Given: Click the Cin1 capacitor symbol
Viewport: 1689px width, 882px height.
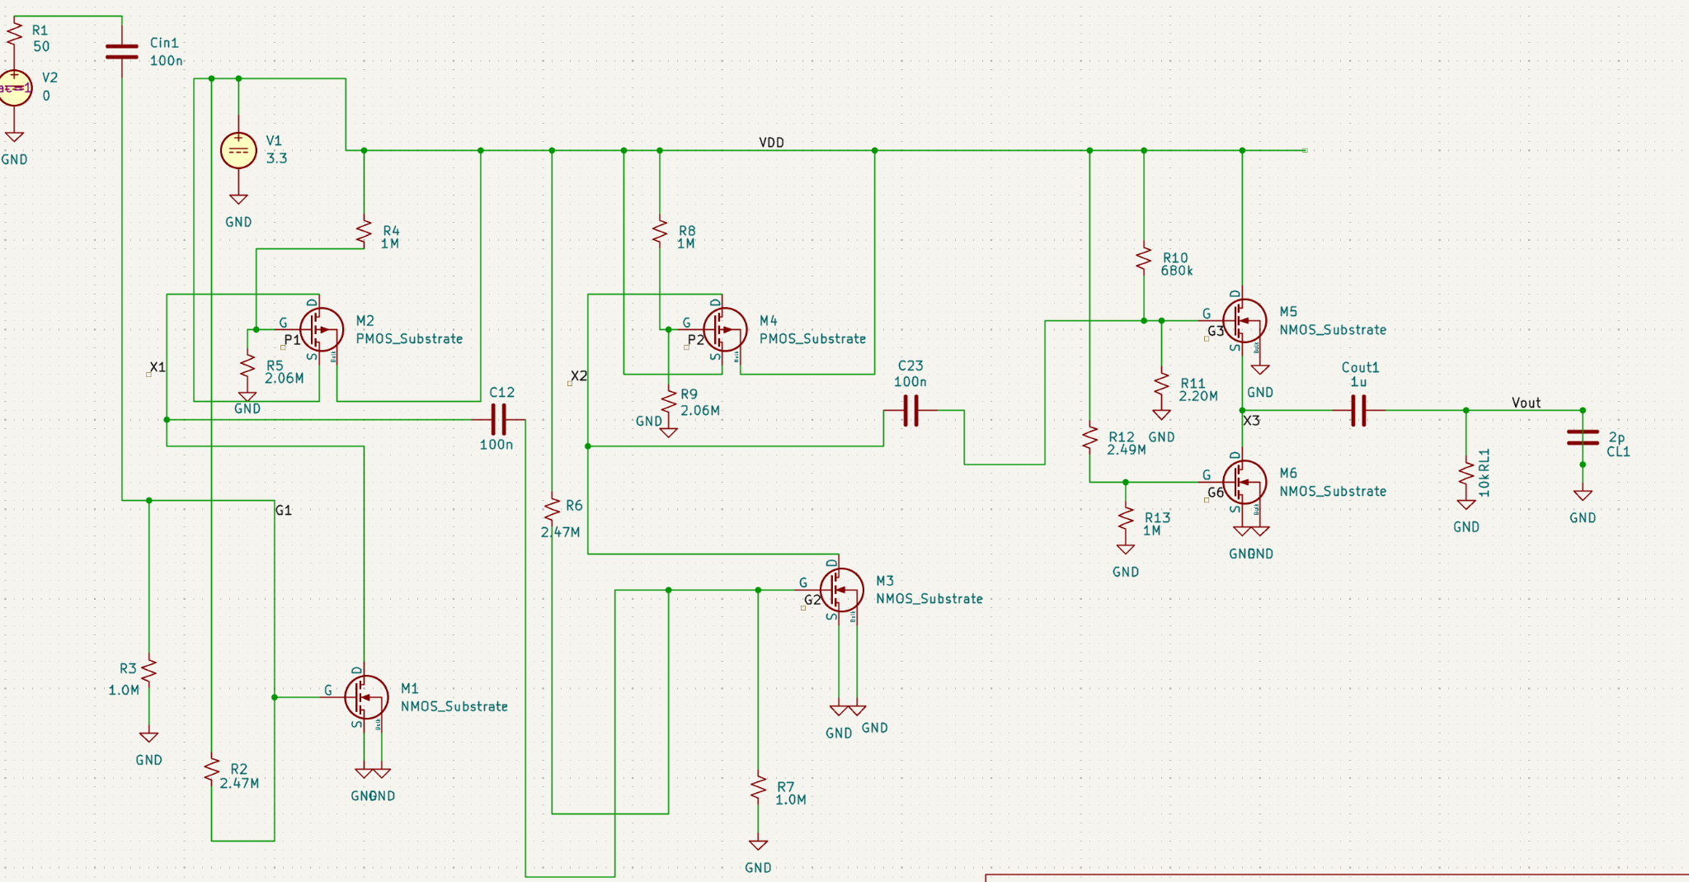Looking at the screenshot, I should (122, 52).
